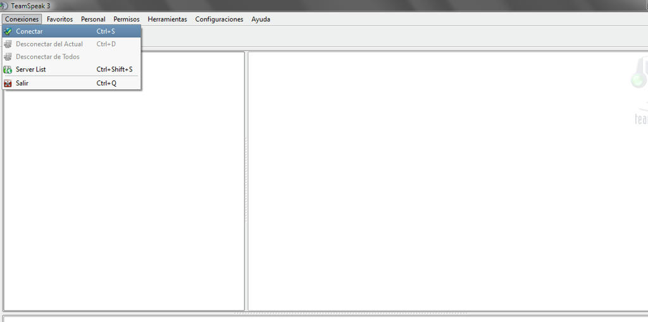Image resolution: width=648 pixels, height=322 pixels.
Task: Click the Ctrl+Q shortcut text
Action: click(x=106, y=83)
